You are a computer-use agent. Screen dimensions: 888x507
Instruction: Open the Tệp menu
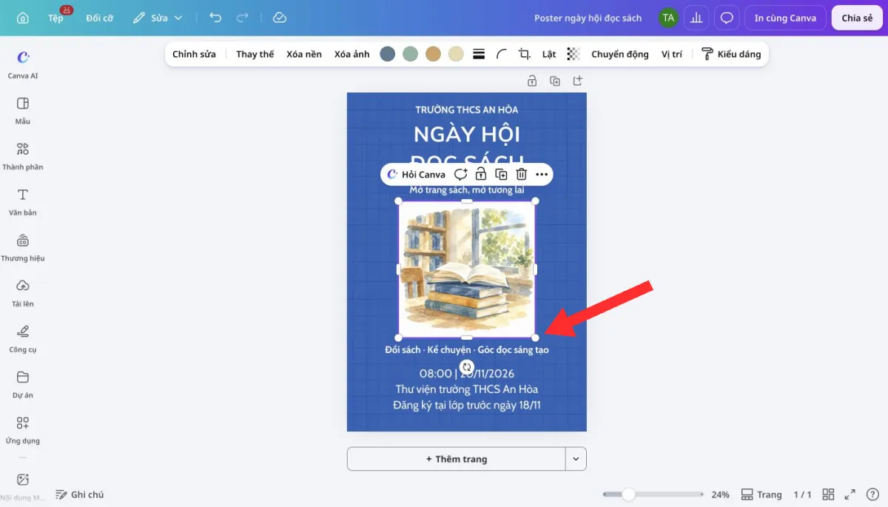tap(56, 18)
